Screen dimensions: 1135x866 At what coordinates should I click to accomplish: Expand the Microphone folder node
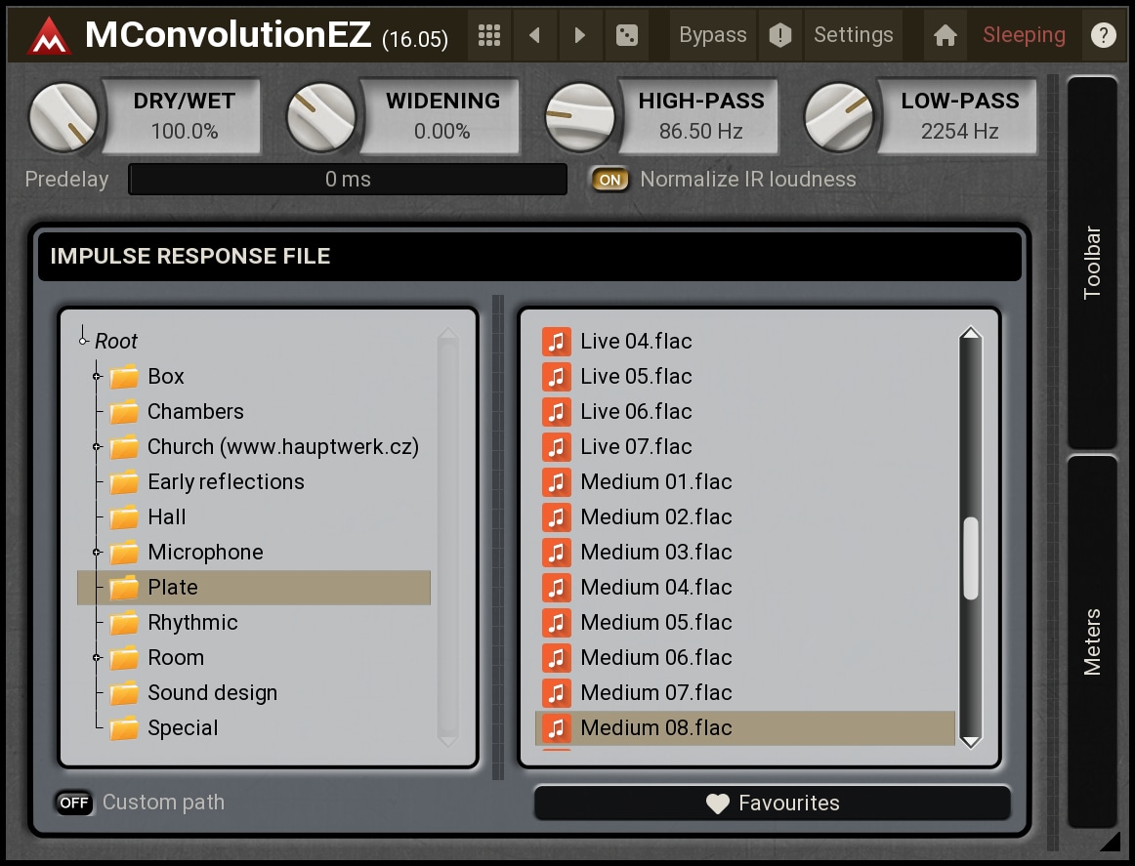97,552
